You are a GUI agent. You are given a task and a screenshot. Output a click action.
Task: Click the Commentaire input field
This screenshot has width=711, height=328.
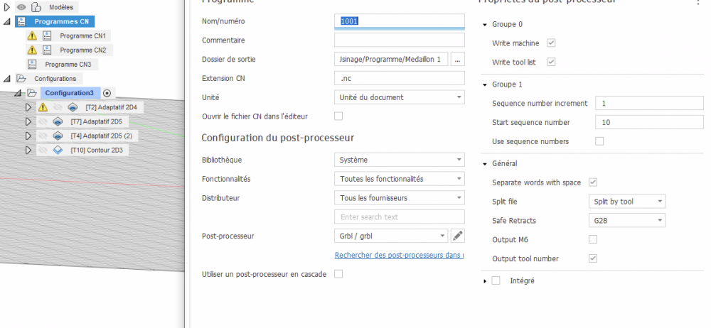pyautogui.click(x=399, y=40)
